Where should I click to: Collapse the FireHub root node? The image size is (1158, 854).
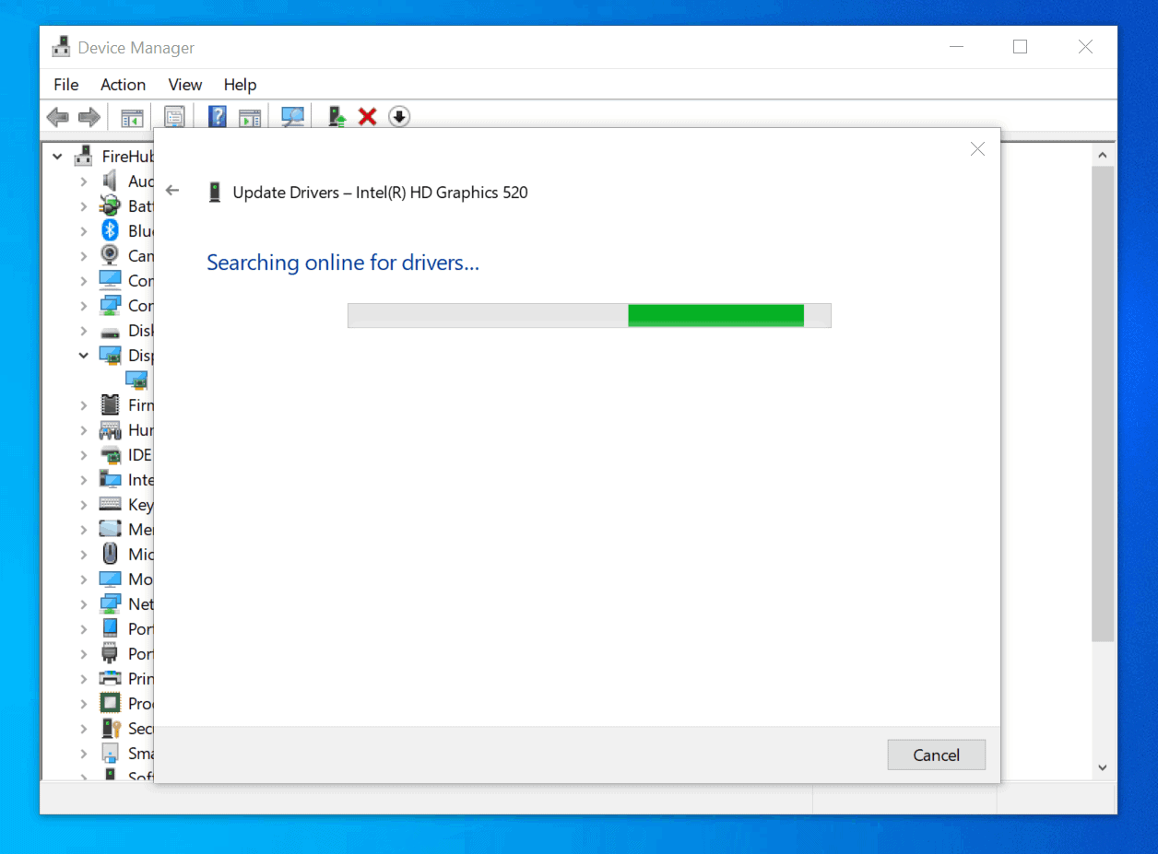pyautogui.click(x=57, y=156)
